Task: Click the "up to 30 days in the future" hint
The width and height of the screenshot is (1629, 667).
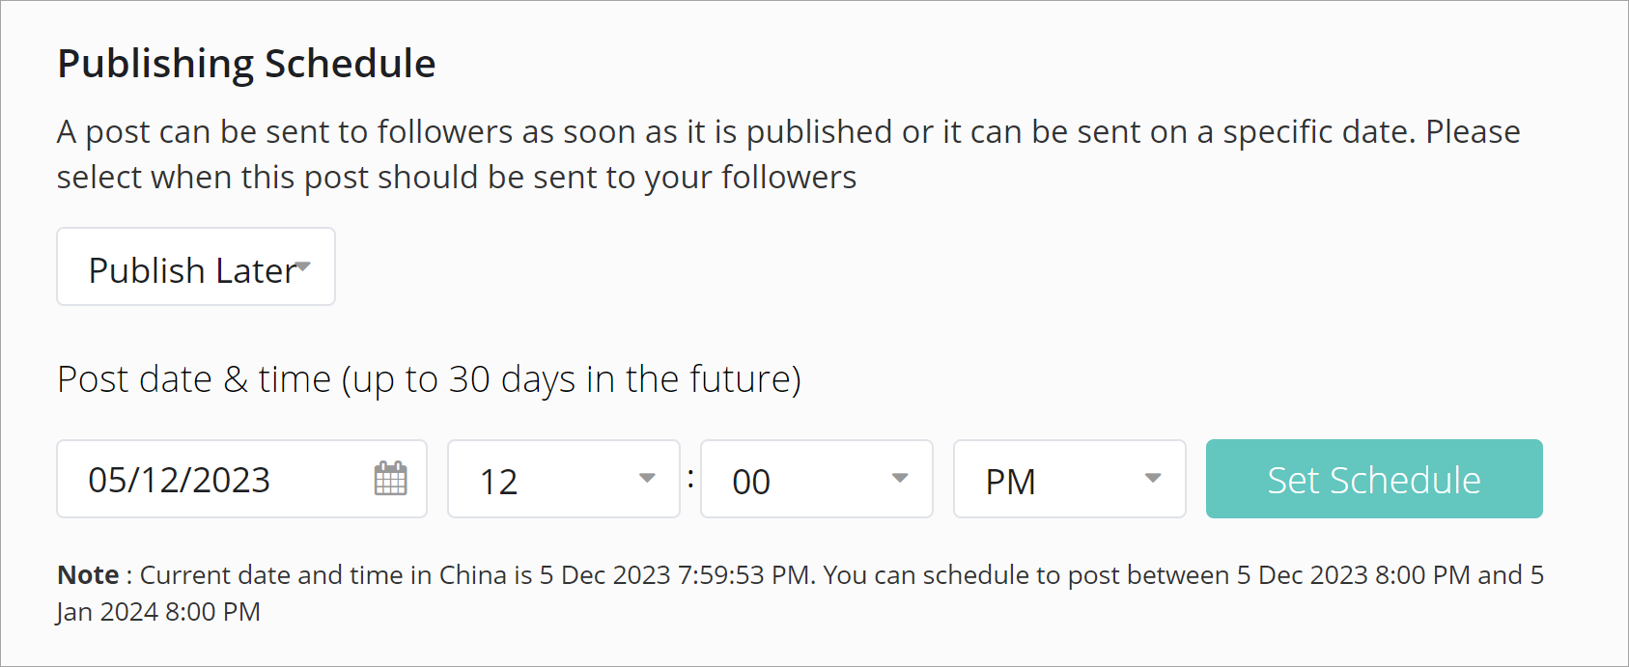Action: coord(572,379)
